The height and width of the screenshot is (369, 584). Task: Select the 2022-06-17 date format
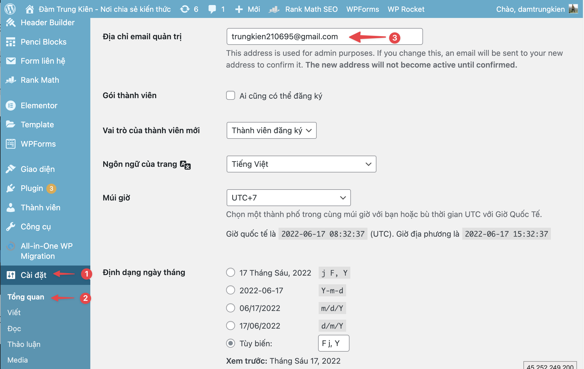pyautogui.click(x=231, y=290)
